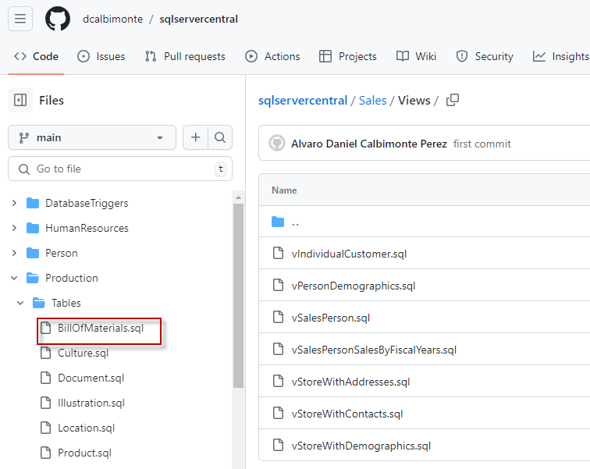
Task: Open the Pull requests tab
Action: [185, 56]
